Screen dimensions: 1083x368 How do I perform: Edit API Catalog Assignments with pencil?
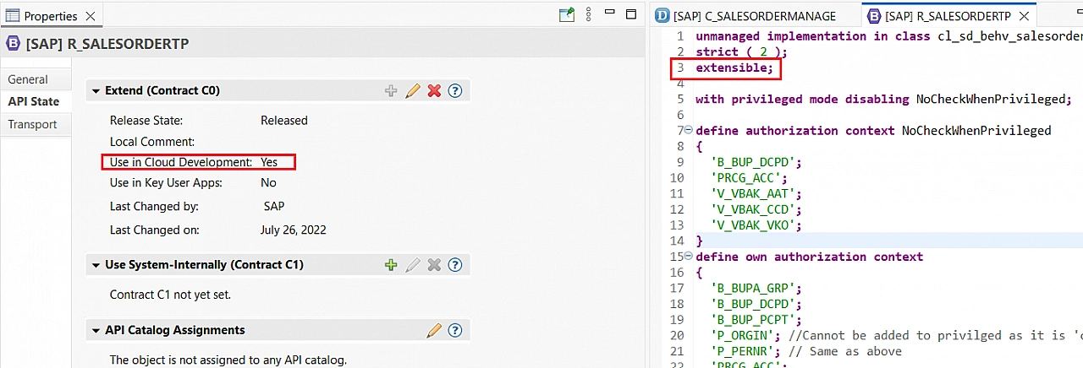[x=434, y=330]
